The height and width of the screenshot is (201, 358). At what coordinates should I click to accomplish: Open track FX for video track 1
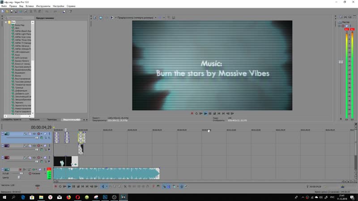coord(34,134)
